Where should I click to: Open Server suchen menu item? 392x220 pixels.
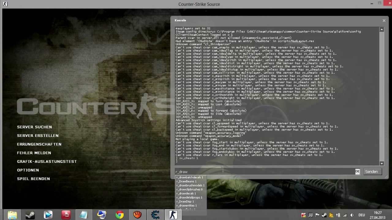tap(34, 127)
